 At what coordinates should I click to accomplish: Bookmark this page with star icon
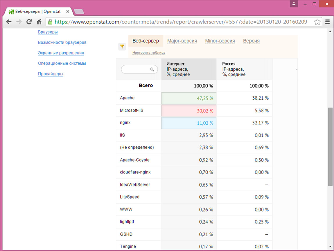point(317,22)
